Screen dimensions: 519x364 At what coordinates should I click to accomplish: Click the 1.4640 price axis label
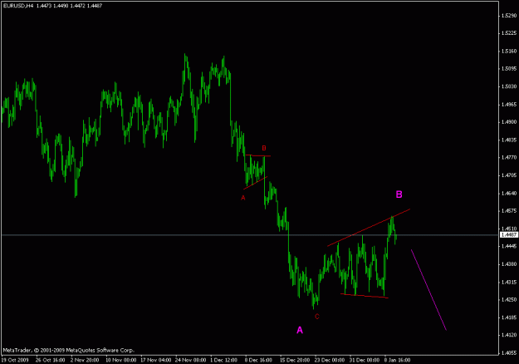pos(509,193)
